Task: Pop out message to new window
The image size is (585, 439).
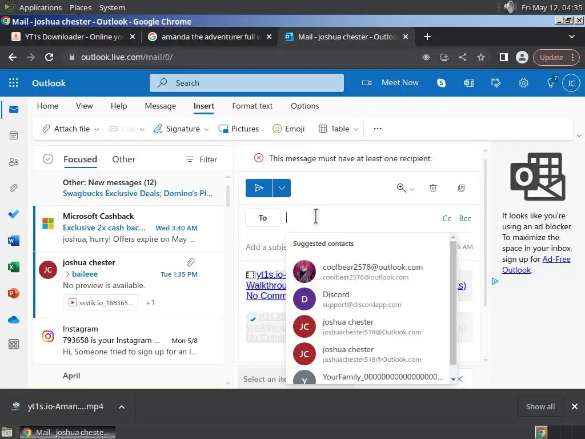Action: 462,187
